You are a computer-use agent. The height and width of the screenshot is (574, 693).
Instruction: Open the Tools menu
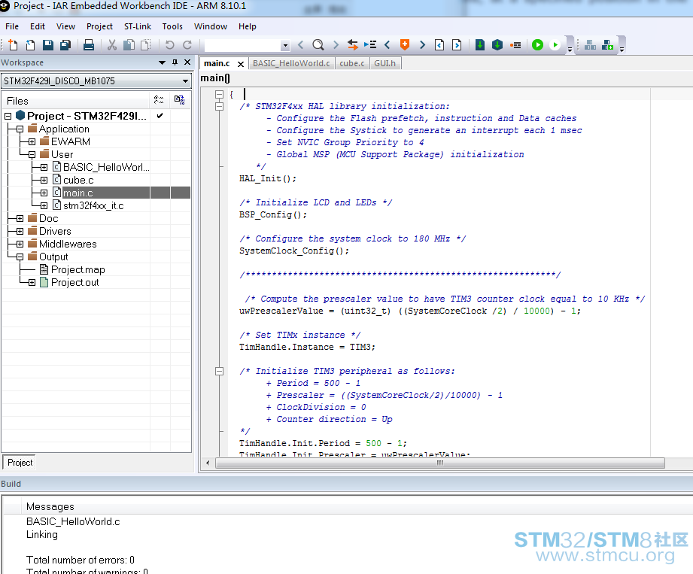tap(172, 26)
